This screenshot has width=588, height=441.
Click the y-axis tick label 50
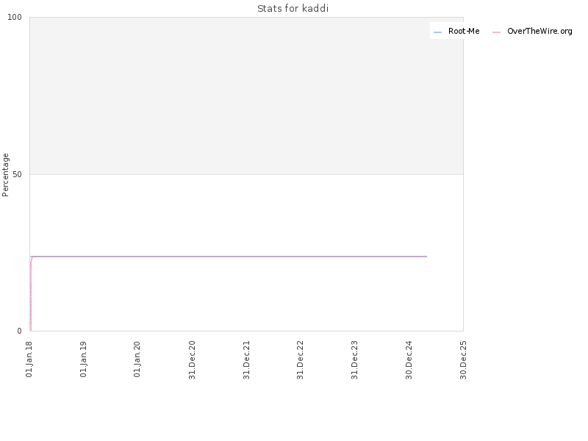pyautogui.click(x=17, y=174)
